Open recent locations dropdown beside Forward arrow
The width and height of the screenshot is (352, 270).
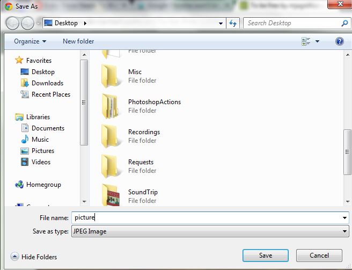click(x=39, y=24)
